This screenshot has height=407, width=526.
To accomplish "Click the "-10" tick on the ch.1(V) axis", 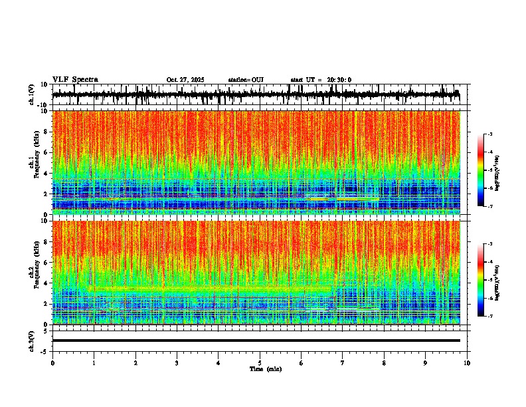I will tap(43, 105).
